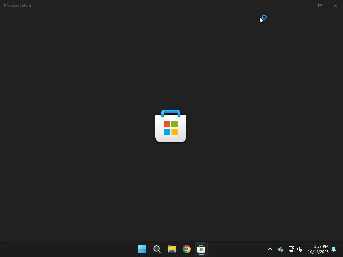Screen dimensions: 343x257
Task: Open OneDrive cloud tray icon
Action: coord(281,249)
